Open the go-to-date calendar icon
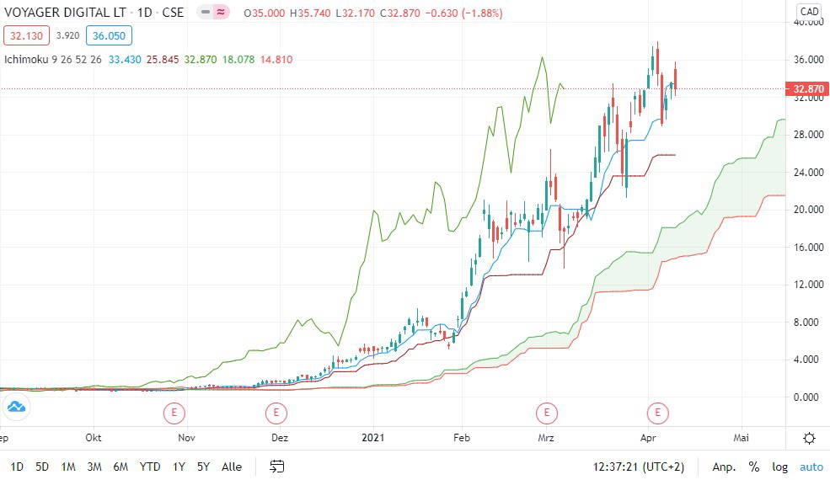Image resolution: width=830 pixels, height=480 pixels. point(277,467)
